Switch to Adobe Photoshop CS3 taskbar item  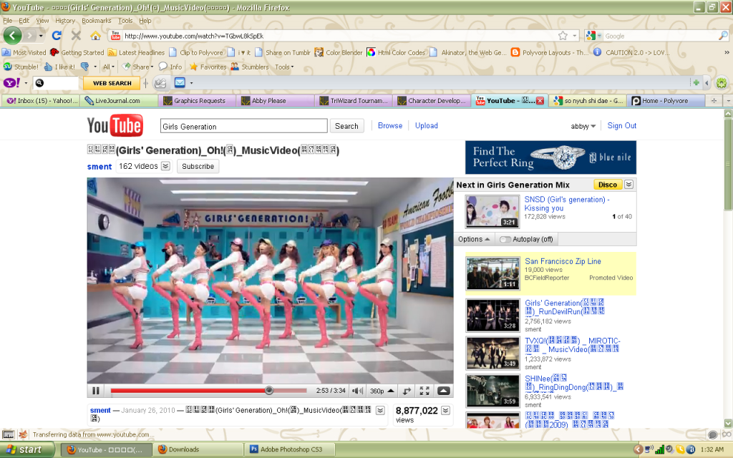coord(290,449)
